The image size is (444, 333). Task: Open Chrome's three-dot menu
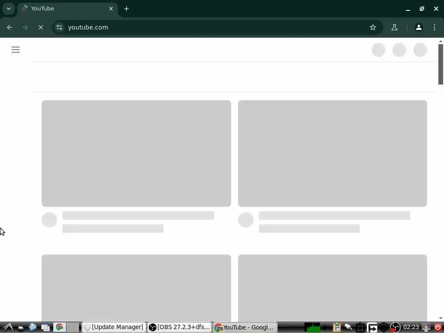point(434,27)
